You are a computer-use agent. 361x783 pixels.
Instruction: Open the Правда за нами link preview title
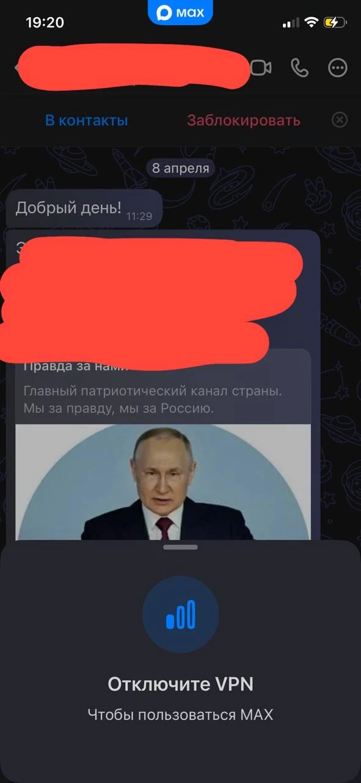pos(76,367)
